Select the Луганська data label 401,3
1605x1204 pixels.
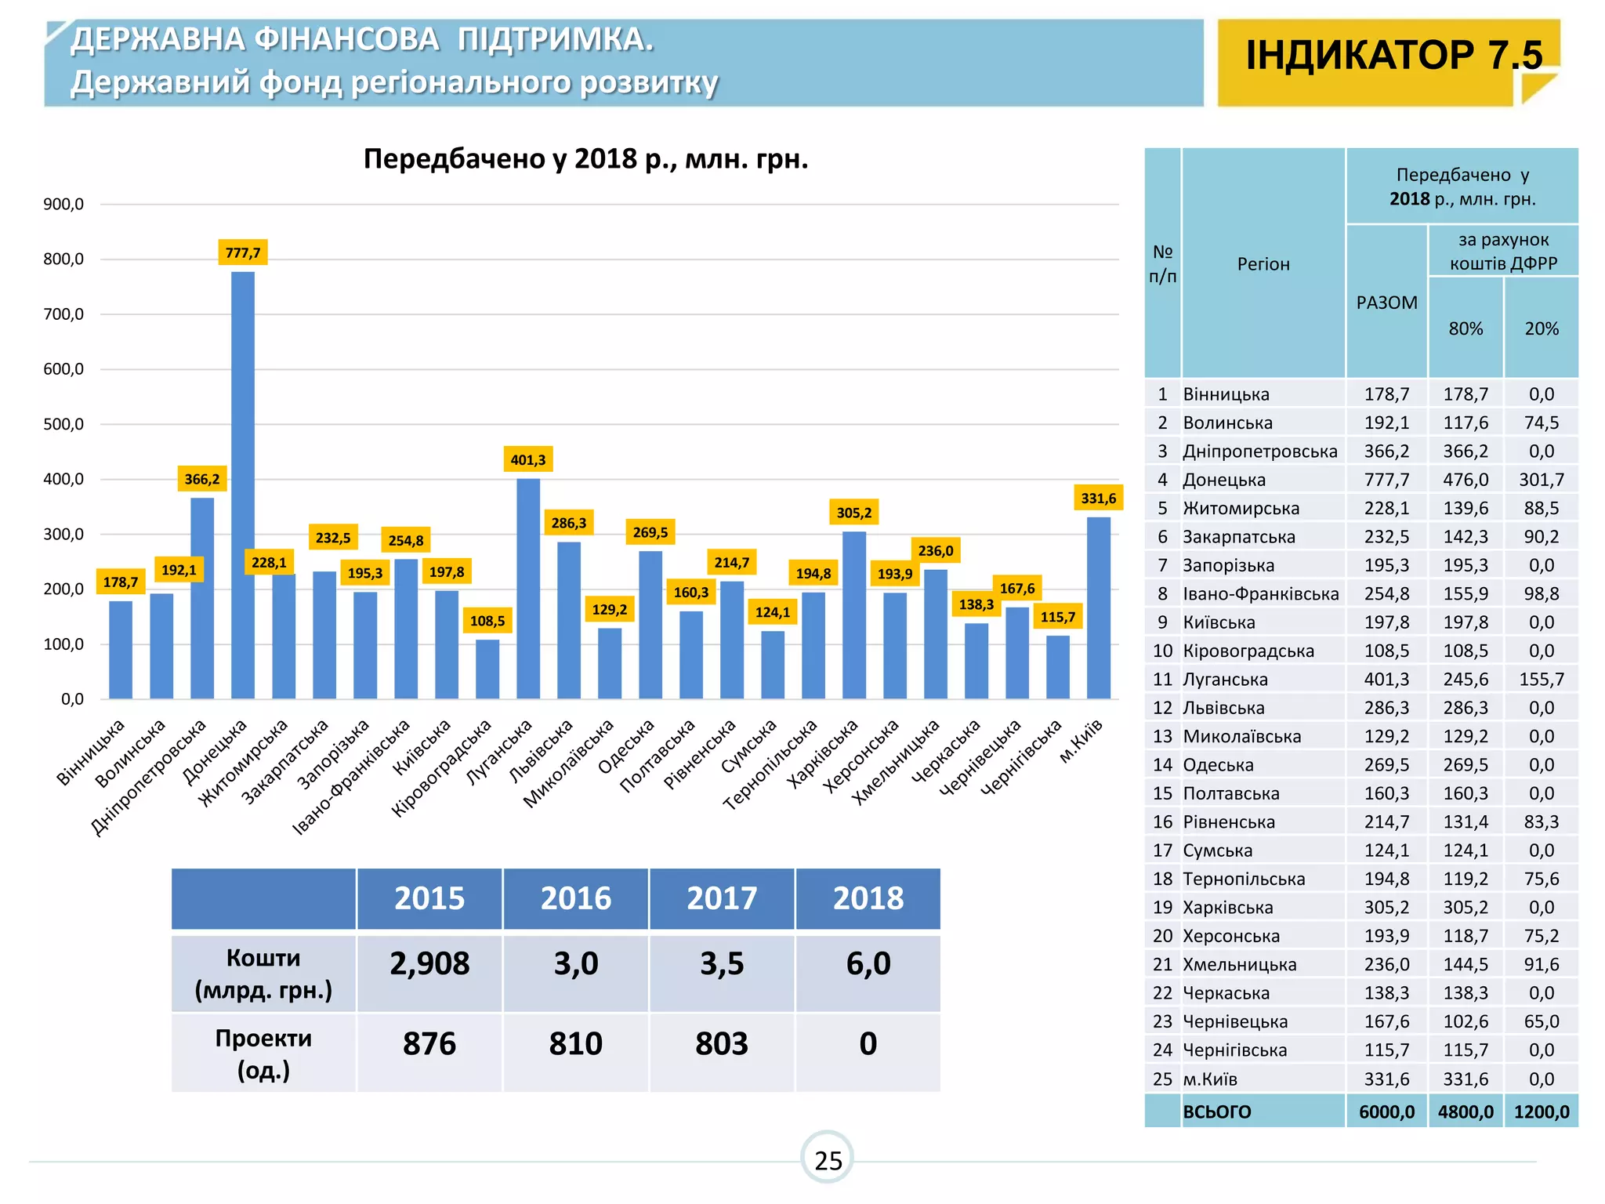pos(527,459)
